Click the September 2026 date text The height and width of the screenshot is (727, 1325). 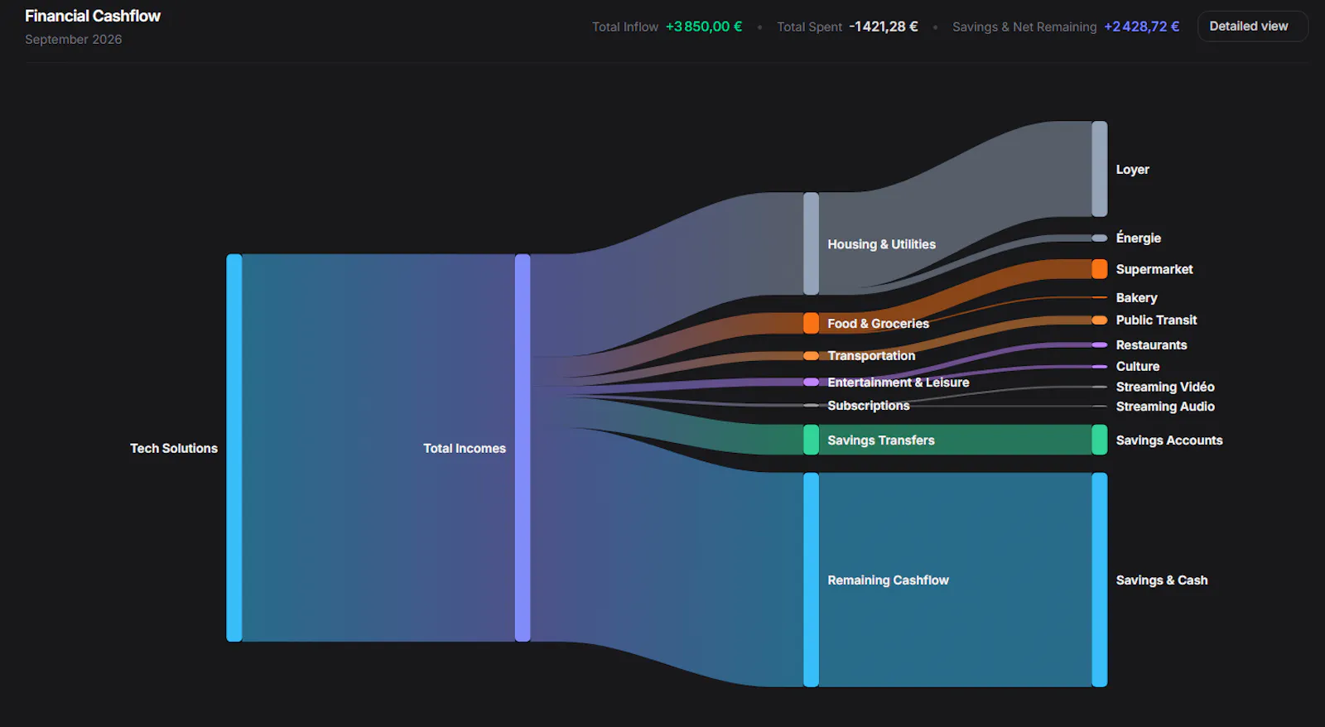tap(73, 40)
